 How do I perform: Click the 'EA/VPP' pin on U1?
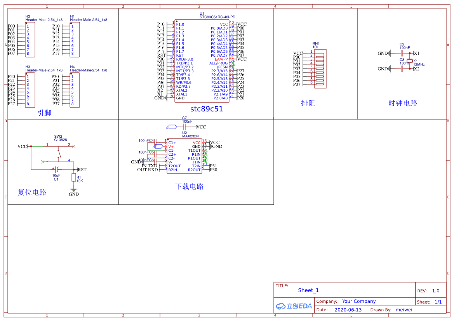point(221,59)
